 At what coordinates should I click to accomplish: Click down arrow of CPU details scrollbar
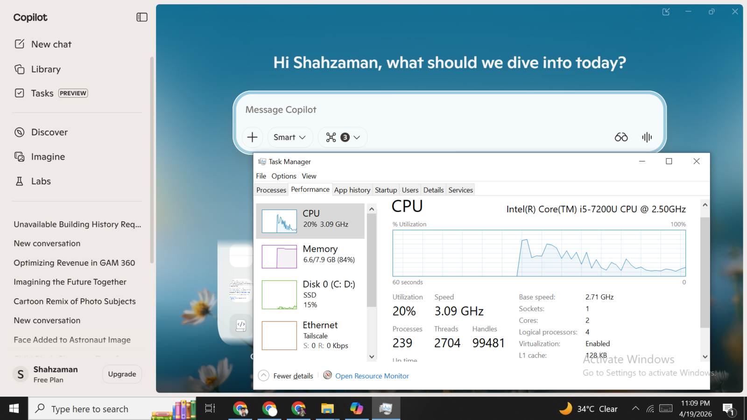[x=705, y=357]
